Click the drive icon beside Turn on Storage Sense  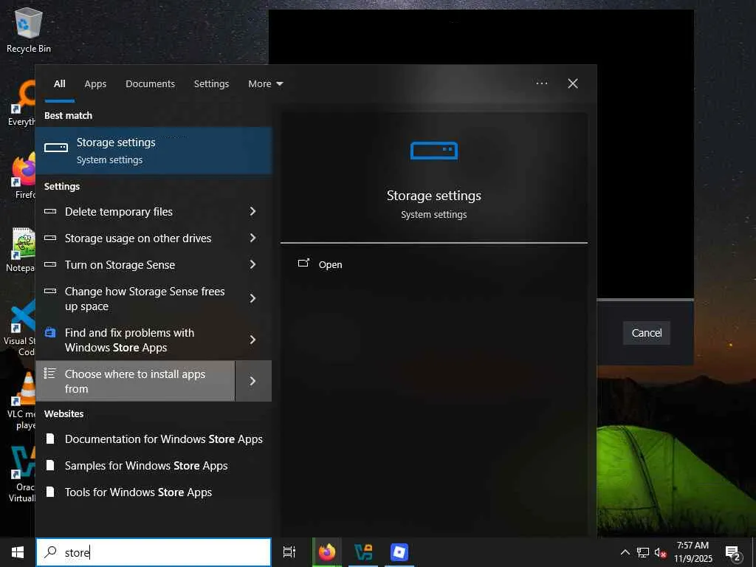tap(50, 264)
